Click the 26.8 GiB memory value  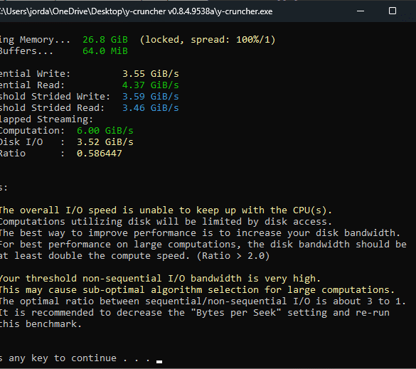click(105, 40)
